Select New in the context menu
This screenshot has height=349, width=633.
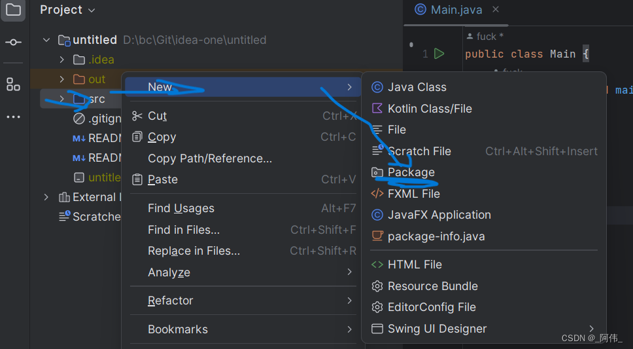[242, 87]
